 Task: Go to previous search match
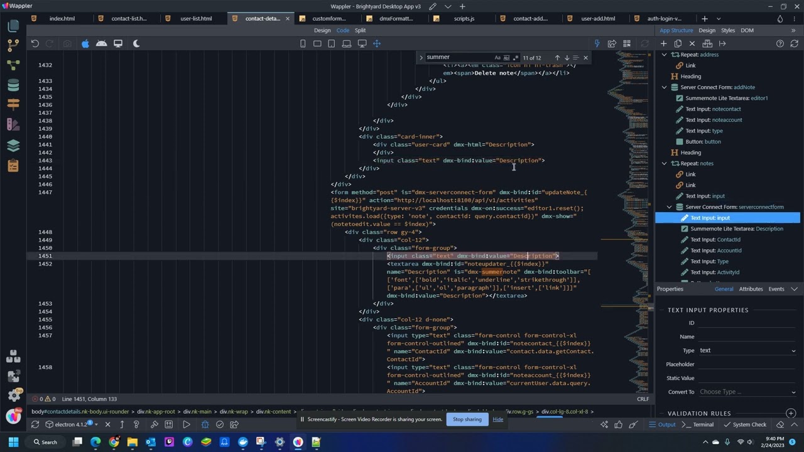(557, 58)
